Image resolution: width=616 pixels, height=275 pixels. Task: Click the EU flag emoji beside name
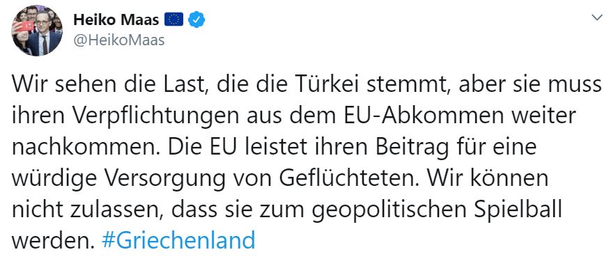point(174,19)
